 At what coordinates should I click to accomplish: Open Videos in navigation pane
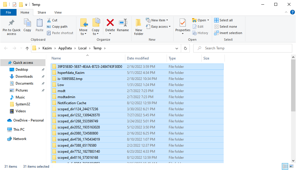(21, 111)
